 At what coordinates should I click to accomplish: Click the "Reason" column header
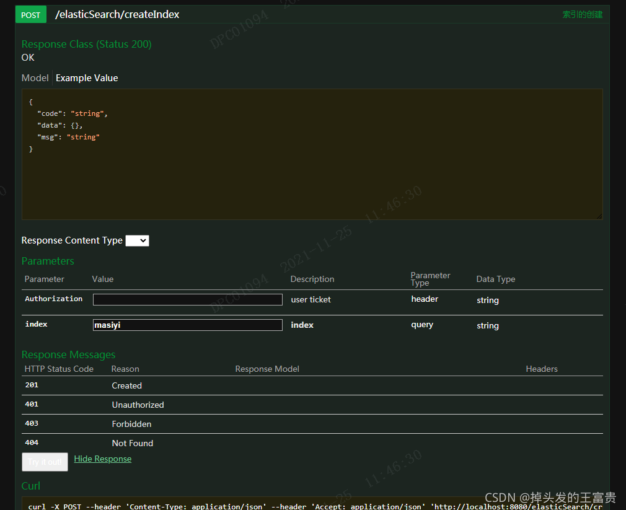(x=125, y=369)
